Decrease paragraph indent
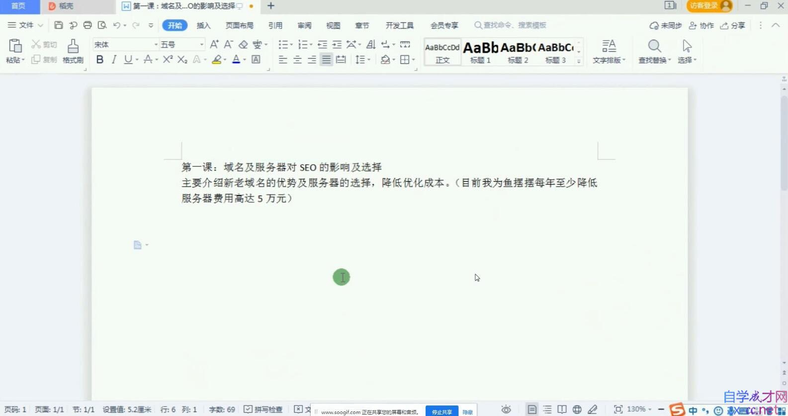This screenshot has height=416, width=788. [322, 44]
